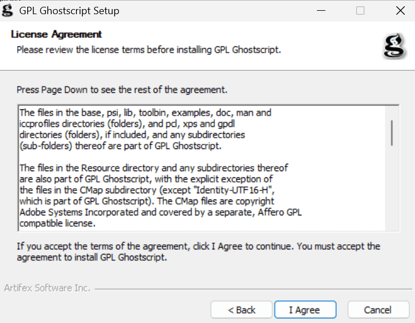Accept the license with I Agree
Screen dimensions: 415x323
305,310
